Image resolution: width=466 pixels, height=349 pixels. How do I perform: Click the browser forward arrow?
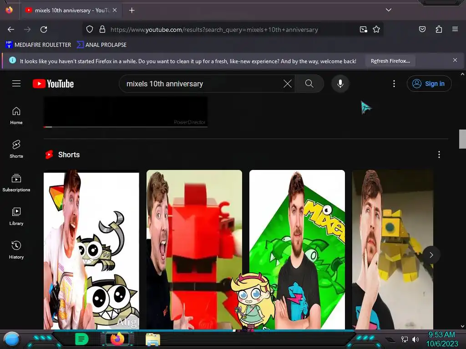click(x=27, y=30)
